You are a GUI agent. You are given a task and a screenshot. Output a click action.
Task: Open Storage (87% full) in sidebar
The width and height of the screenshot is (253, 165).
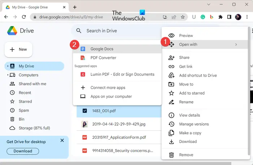pyautogui.click(x=34, y=128)
